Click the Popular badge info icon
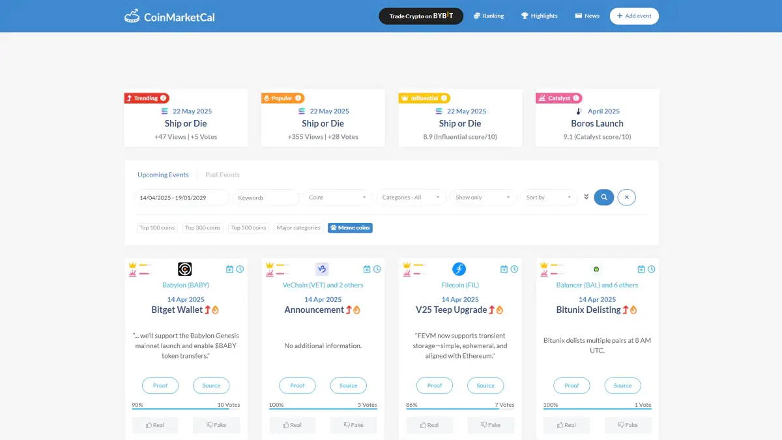Screen dimensions: 782x440 298,98
